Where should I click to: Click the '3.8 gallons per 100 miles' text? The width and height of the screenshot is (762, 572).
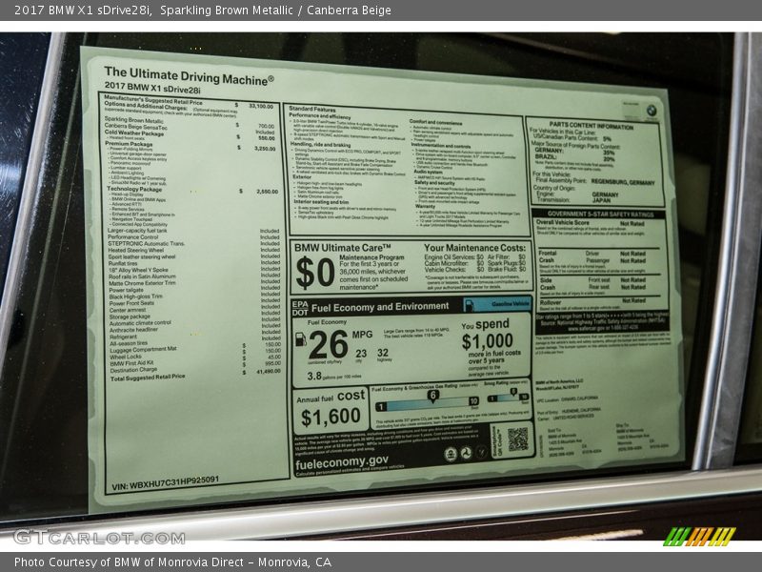pyautogui.click(x=334, y=376)
